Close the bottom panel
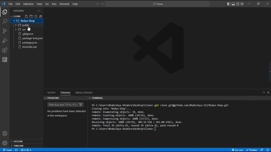Image resolution: width=271 pixels, height=152 pixels. coord(268,92)
